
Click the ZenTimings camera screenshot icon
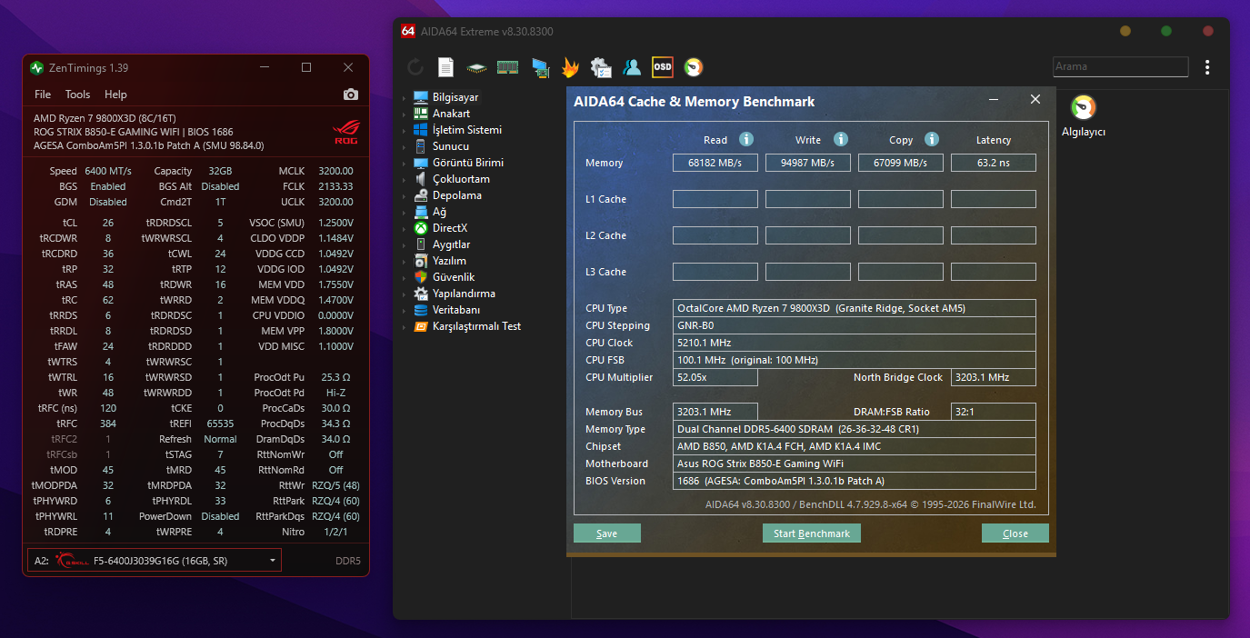click(x=350, y=95)
